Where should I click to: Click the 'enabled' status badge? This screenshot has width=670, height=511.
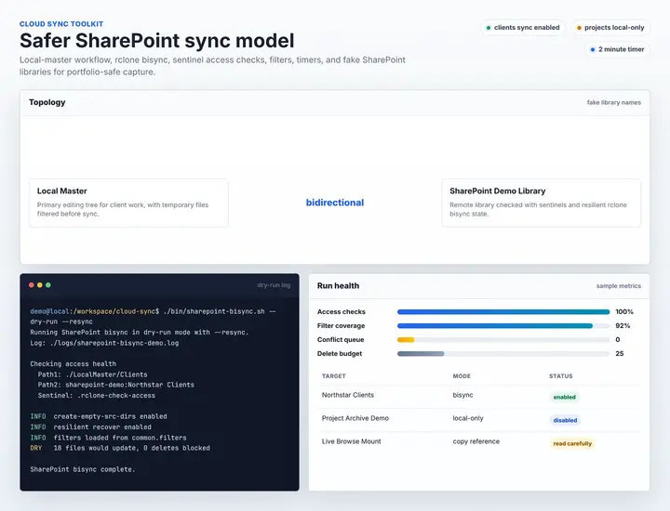click(x=565, y=397)
